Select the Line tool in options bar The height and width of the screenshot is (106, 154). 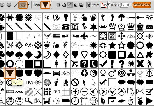[x=16, y=5]
